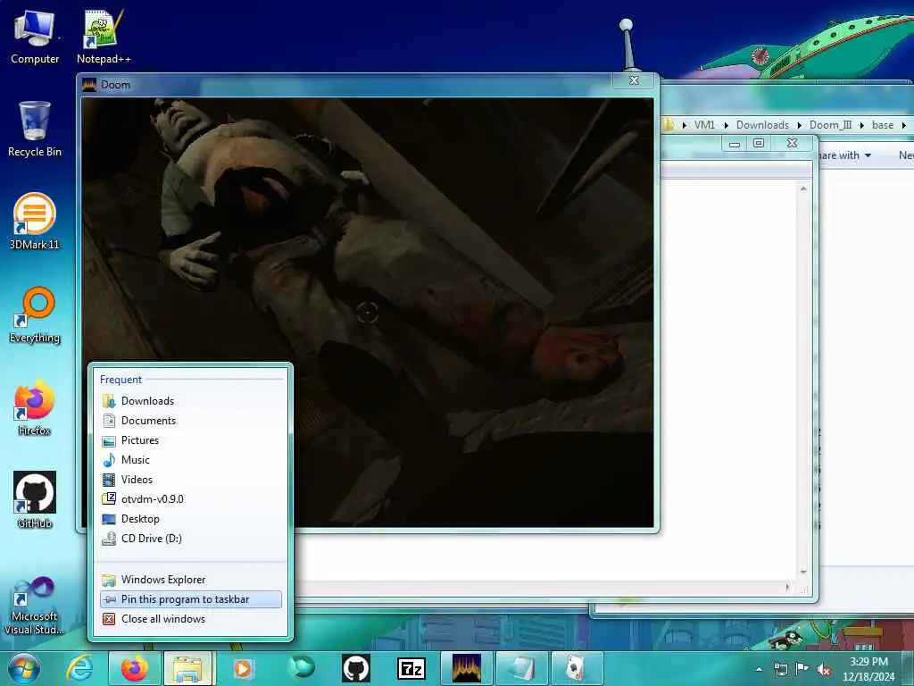
Task: Open GitHub from the taskbar
Action: click(355, 668)
